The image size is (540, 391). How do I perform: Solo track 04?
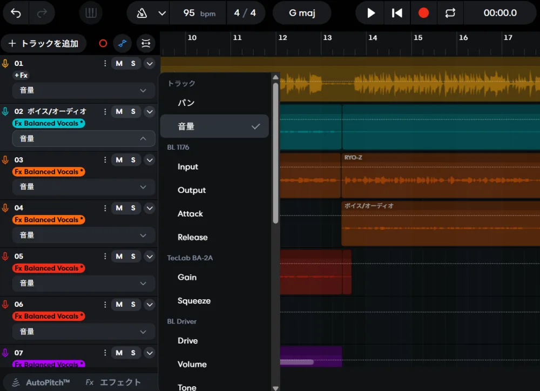(133, 208)
